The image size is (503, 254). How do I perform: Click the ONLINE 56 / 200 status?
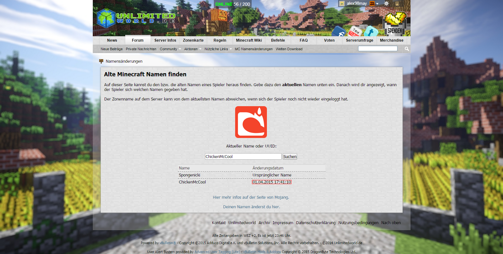tap(233, 4)
